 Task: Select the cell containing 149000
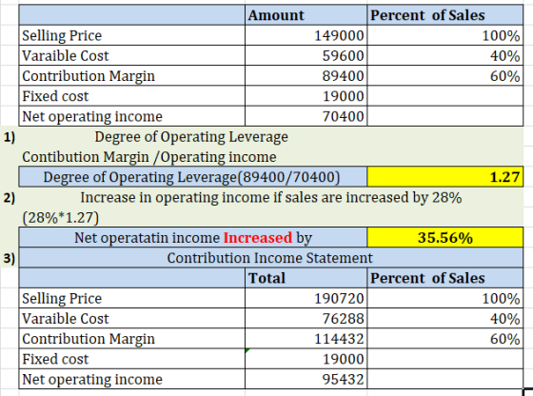[306, 35]
